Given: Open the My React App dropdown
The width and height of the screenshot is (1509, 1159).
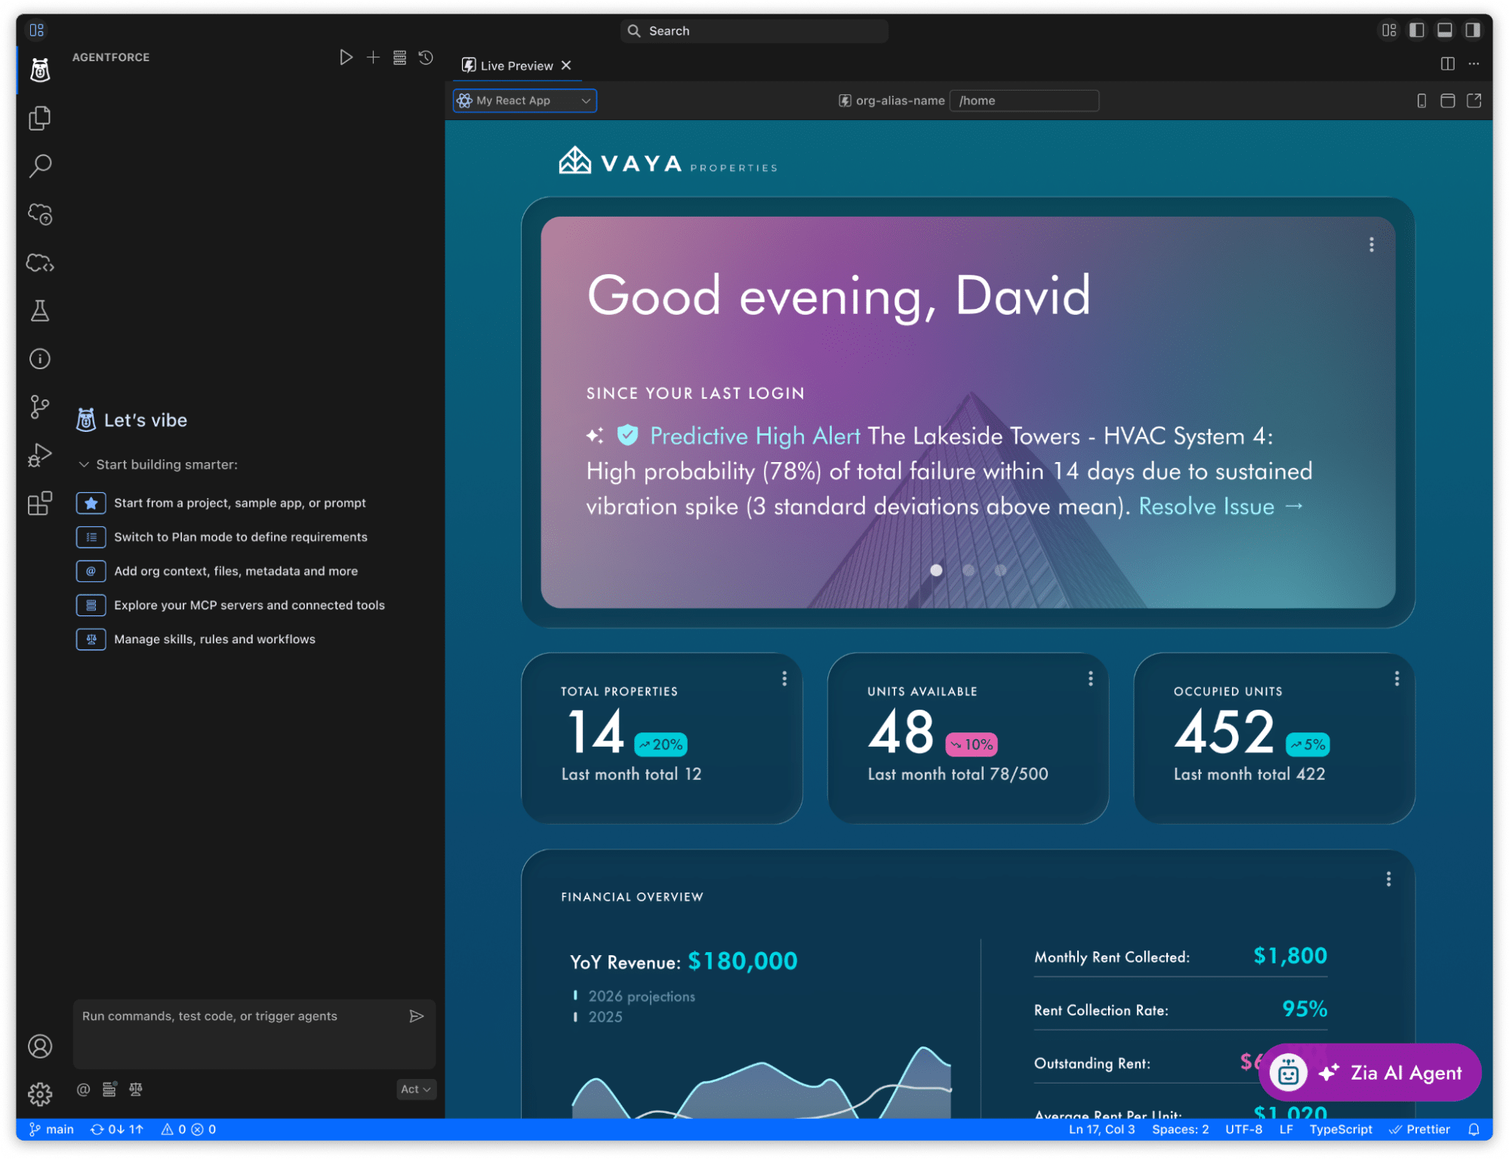Looking at the screenshot, I should tap(524, 100).
